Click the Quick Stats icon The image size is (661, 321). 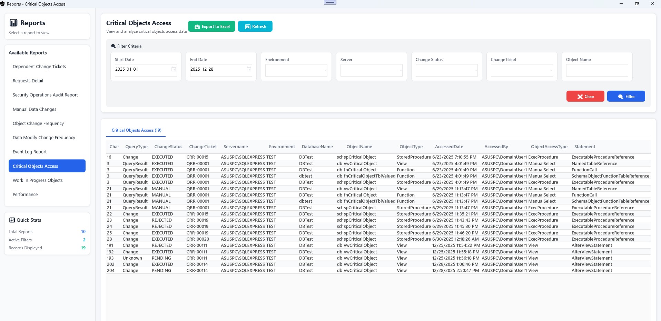12,220
